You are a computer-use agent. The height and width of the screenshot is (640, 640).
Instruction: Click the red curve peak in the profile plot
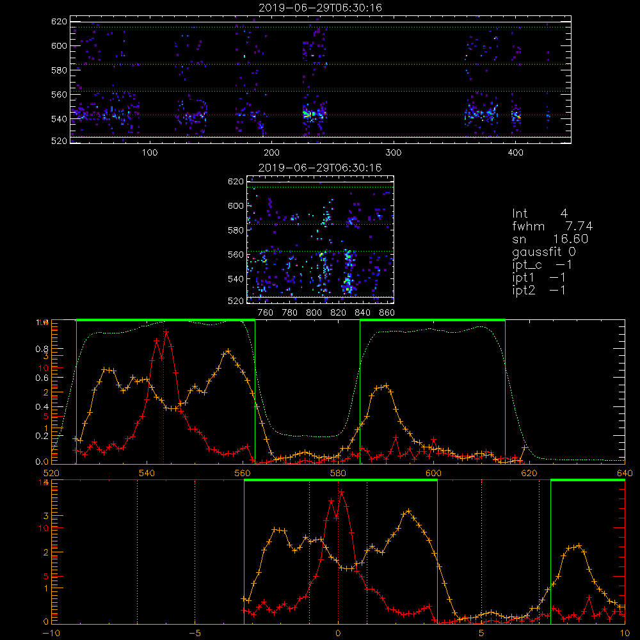(166, 332)
